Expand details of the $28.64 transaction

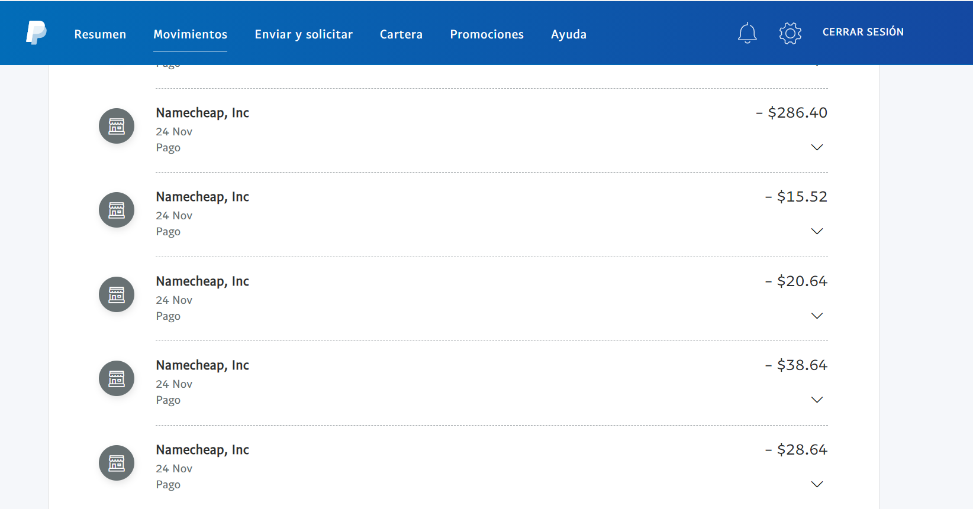pos(817,484)
